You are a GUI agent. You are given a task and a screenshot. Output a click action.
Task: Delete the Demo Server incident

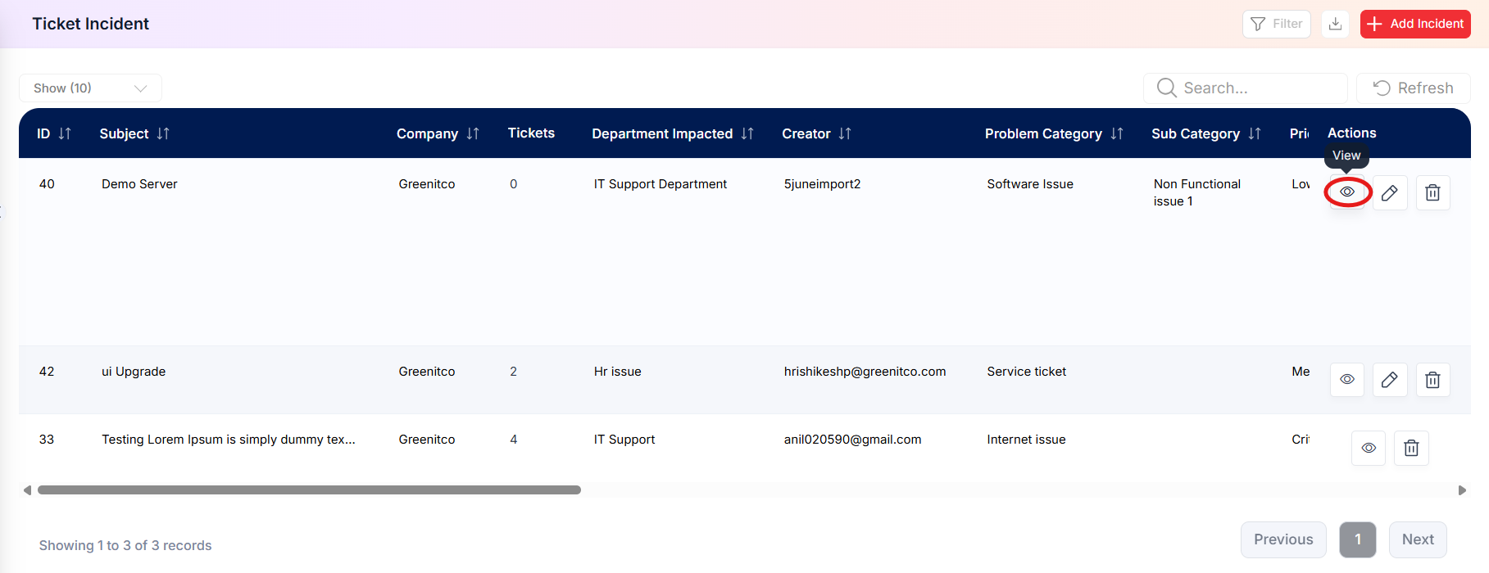coord(1432,192)
